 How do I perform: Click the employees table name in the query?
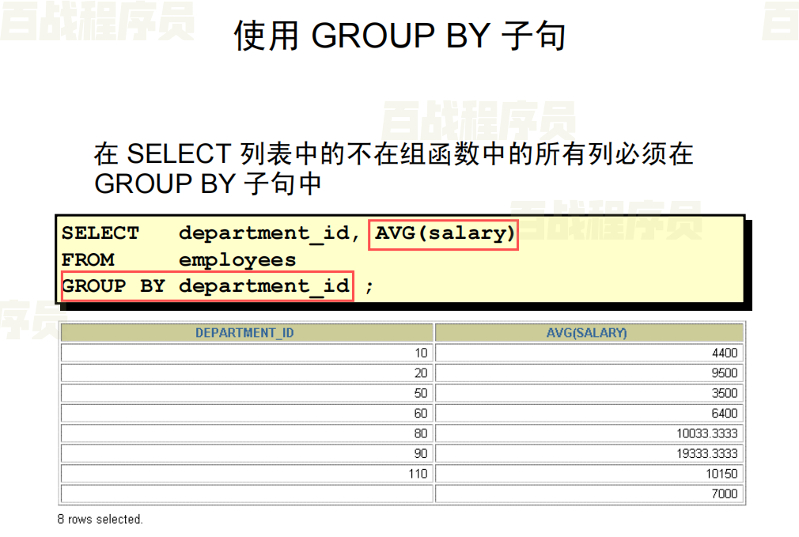[x=237, y=260]
